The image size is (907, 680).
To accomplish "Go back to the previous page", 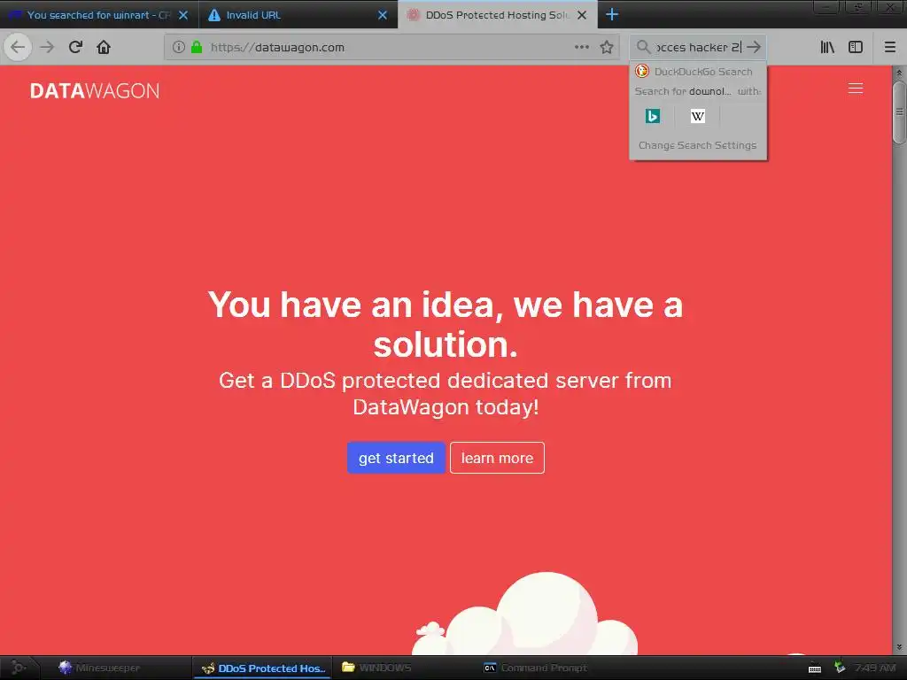I will coord(18,47).
